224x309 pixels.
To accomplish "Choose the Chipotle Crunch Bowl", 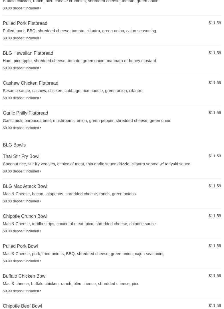I will coord(112,223).
